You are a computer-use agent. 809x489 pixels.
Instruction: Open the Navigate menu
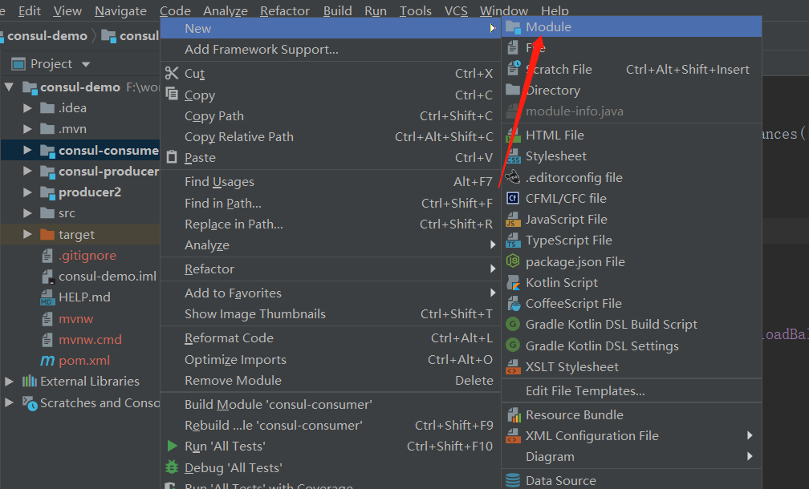click(120, 10)
